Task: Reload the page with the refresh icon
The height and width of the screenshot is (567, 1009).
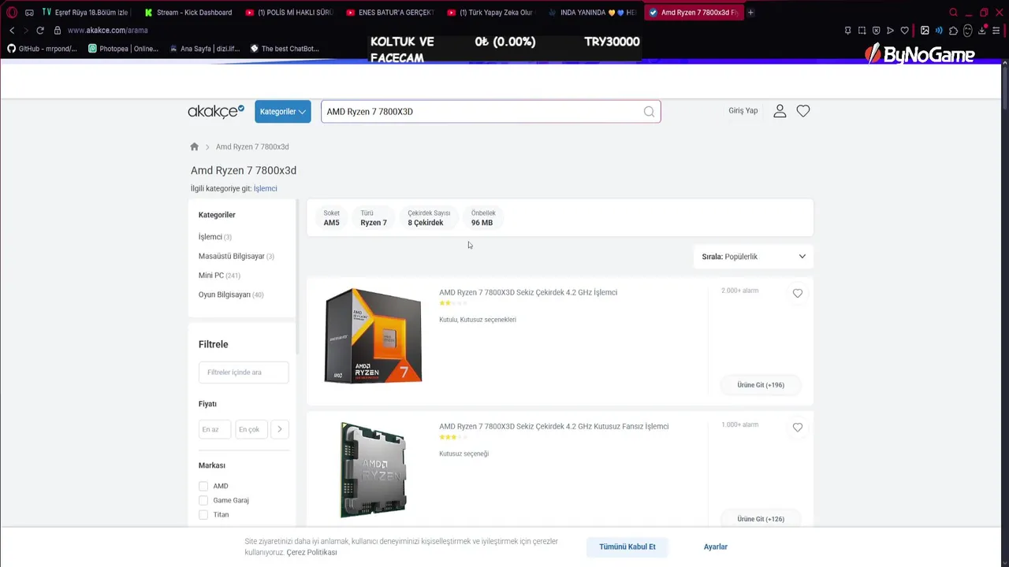Action: point(40,30)
